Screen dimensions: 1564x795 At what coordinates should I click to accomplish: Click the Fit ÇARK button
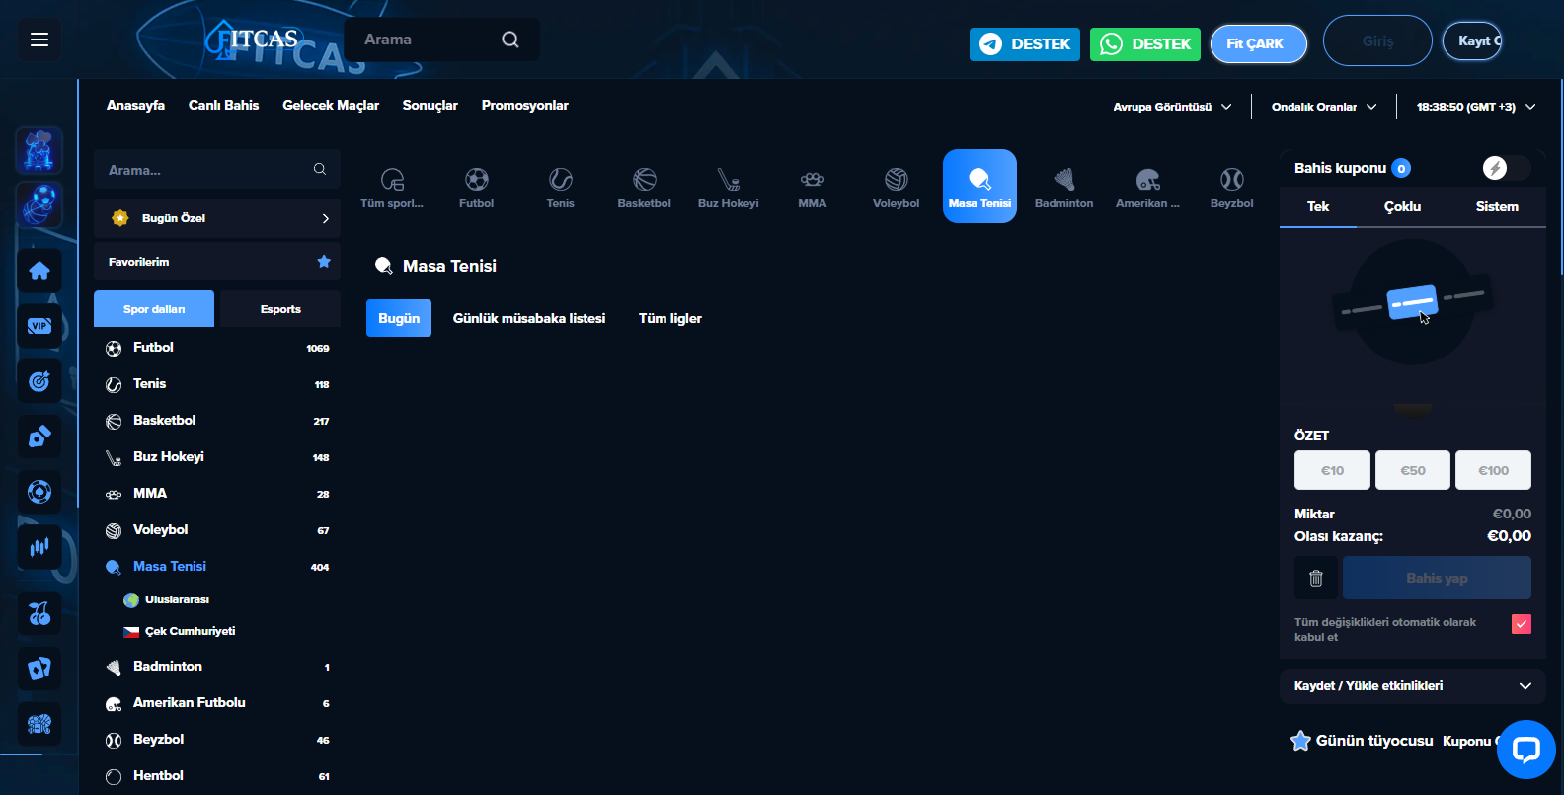pyautogui.click(x=1258, y=43)
